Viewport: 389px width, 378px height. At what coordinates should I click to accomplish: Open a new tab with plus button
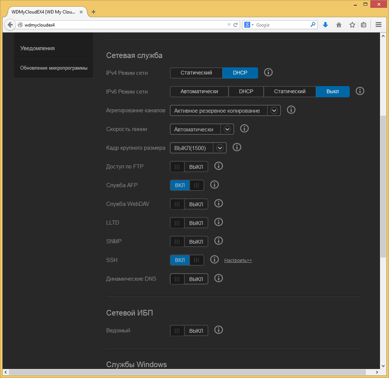click(93, 12)
